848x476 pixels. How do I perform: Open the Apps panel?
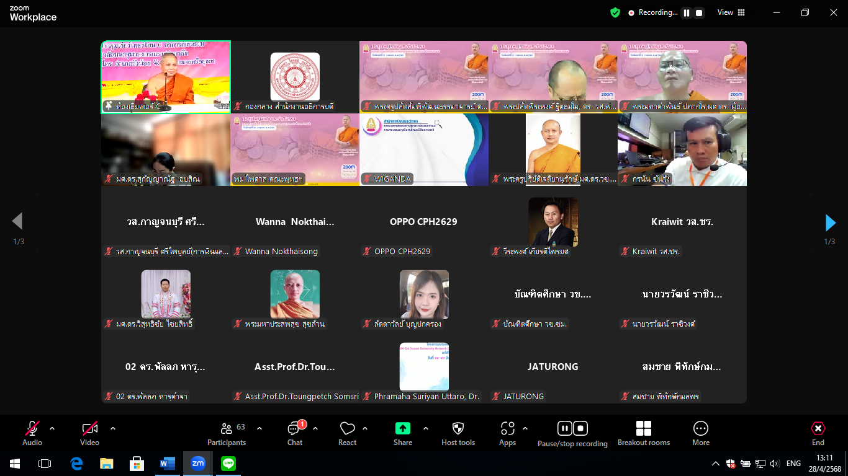(508, 433)
